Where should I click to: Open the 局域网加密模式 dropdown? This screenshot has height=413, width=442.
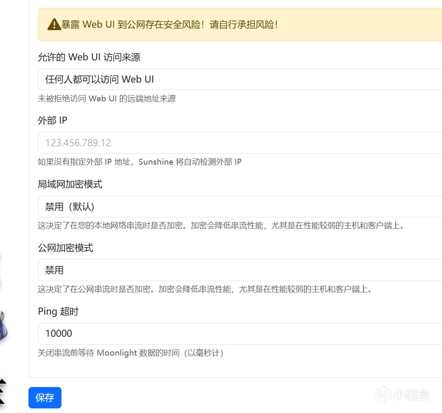point(240,206)
